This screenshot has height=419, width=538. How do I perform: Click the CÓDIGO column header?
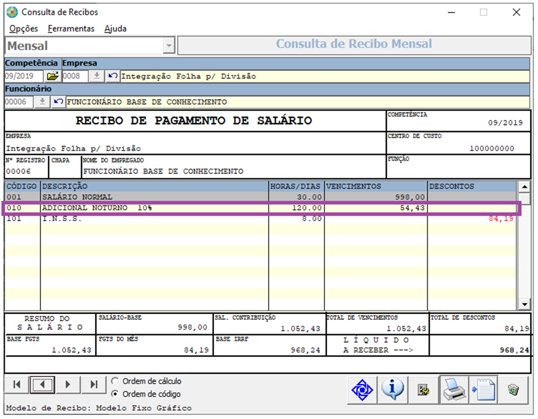(x=22, y=186)
